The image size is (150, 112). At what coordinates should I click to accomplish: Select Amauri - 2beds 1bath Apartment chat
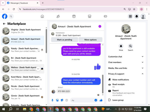click(22, 40)
